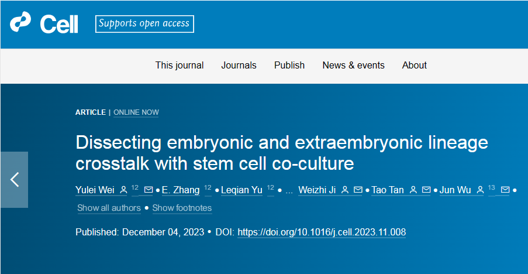528x274 pixels.
Task: Open the doi.org article DOI link
Action: pyautogui.click(x=322, y=232)
